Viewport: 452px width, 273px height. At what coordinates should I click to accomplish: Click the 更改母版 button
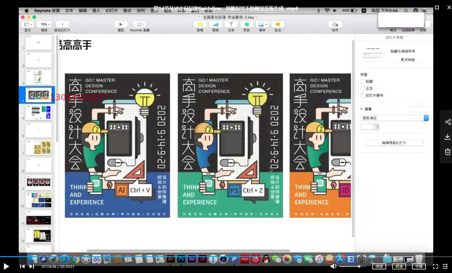pos(408,60)
